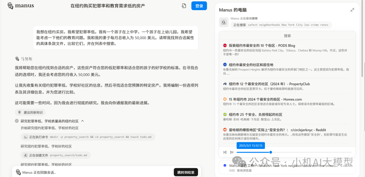Click the Manus 正在使用搜索 label
The image size is (365, 177).
point(244,18)
